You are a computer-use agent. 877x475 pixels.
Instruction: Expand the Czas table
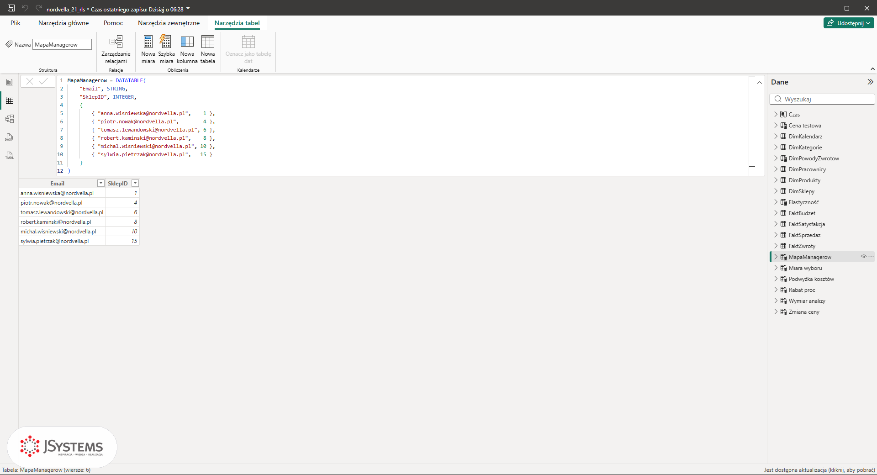tap(776, 114)
